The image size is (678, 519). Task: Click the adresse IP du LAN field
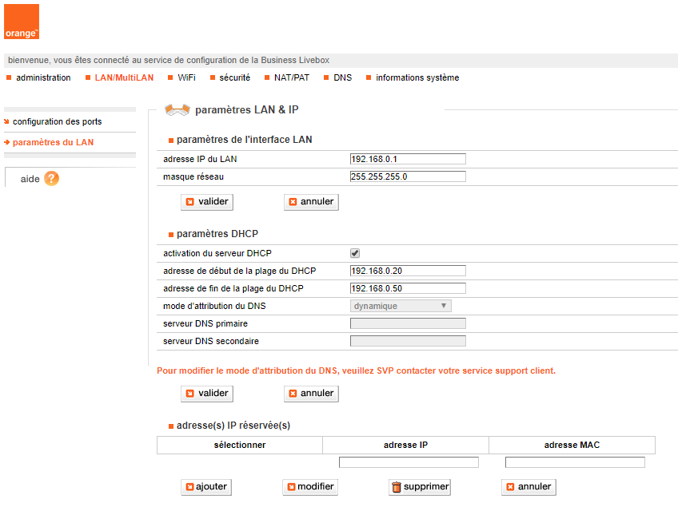pyautogui.click(x=408, y=160)
